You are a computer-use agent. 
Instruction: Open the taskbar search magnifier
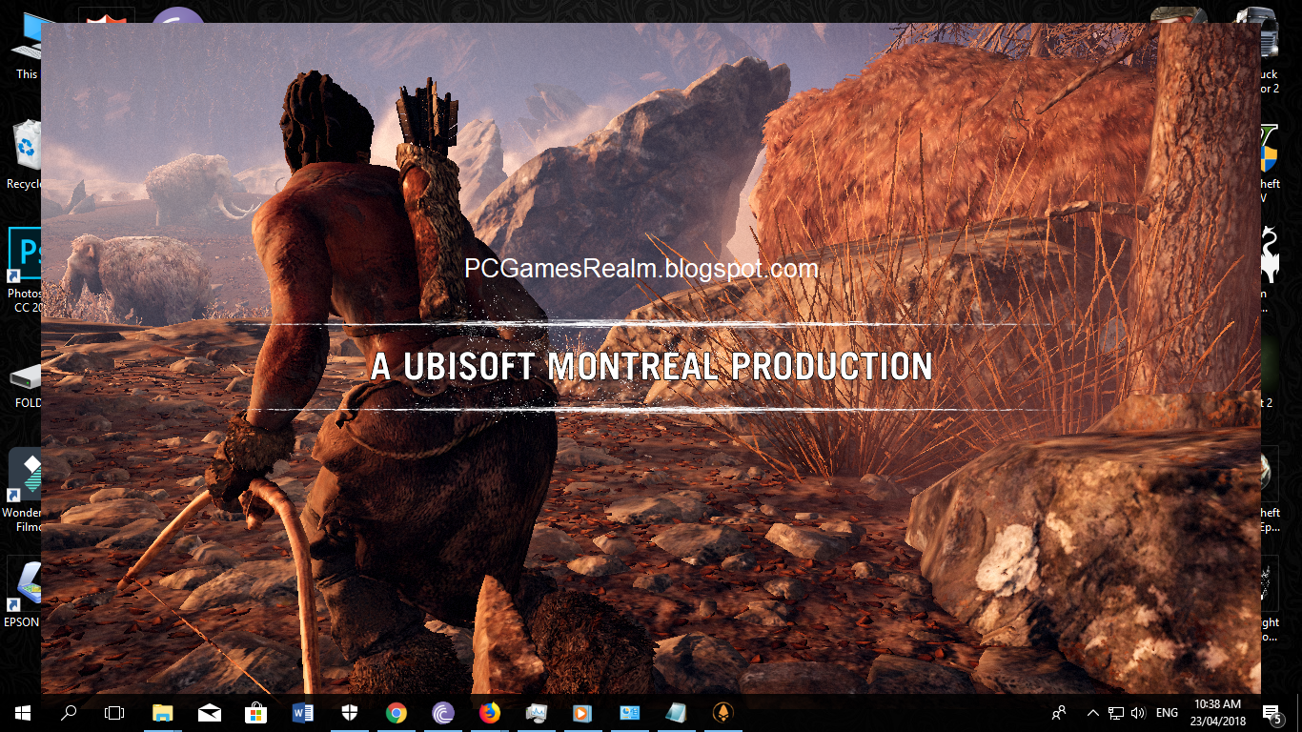click(68, 712)
